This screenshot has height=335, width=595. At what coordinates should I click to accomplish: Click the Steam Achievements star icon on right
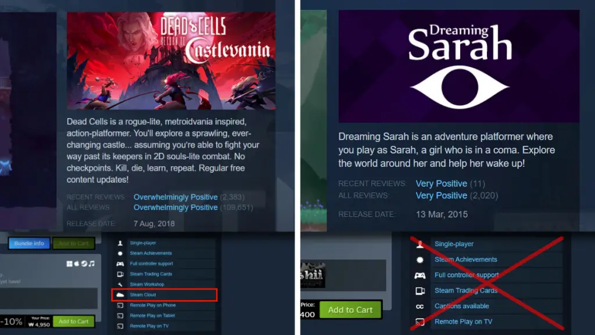point(420,260)
